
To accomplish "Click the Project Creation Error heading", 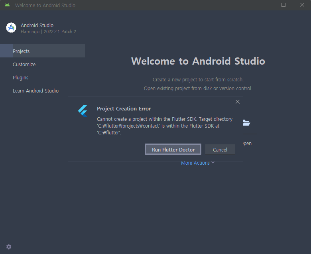I will pos(124,109).
